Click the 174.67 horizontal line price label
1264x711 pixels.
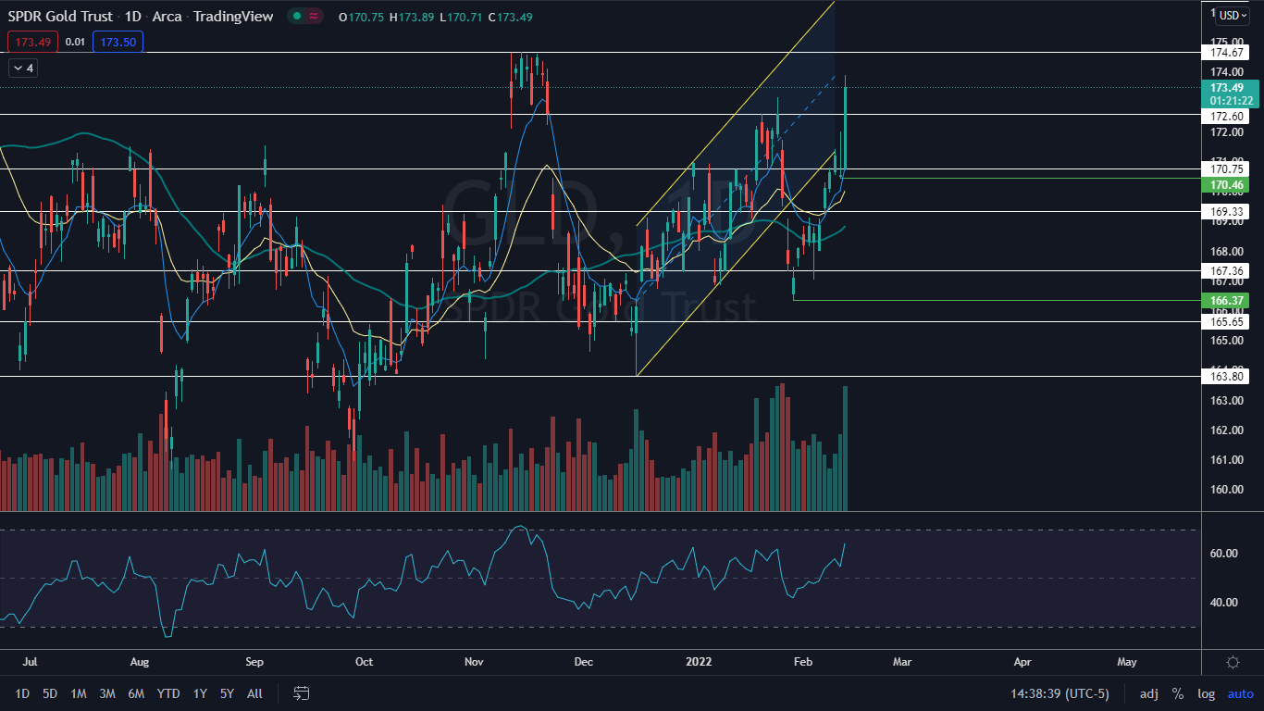[x=1227, y=54]
